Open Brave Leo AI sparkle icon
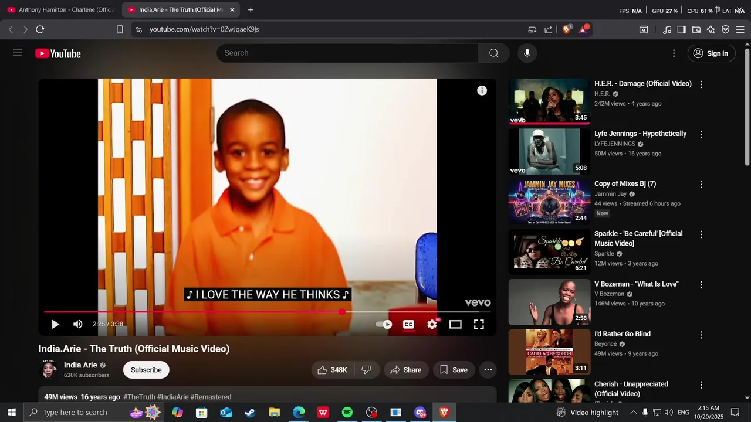The height and width of the screenshot is (422, 751). 711,29
